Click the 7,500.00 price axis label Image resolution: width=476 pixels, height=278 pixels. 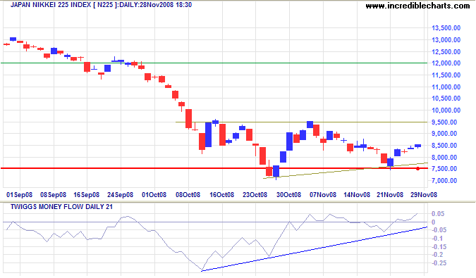444,169
